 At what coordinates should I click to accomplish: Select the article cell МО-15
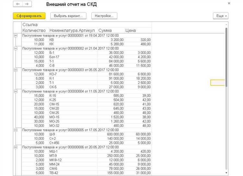[73, 117]
